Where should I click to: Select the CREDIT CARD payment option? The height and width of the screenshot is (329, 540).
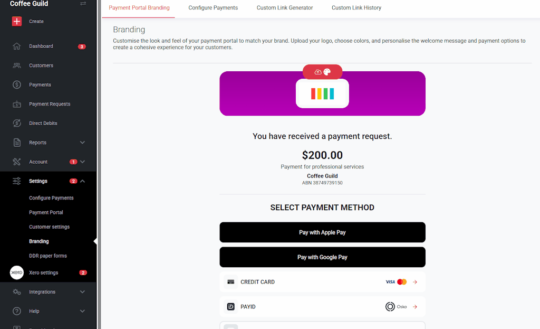click(322, 282)
